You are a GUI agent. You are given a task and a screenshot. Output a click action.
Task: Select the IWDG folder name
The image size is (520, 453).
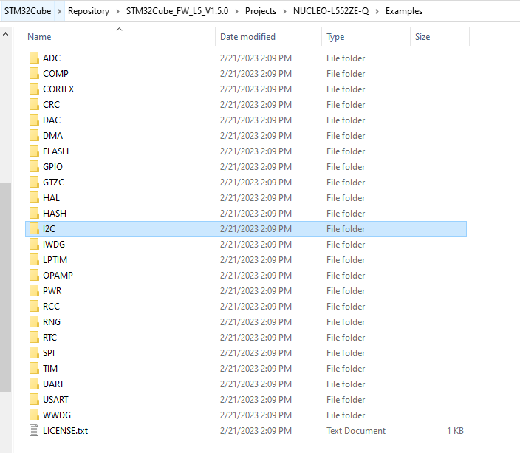pos(54,245)
